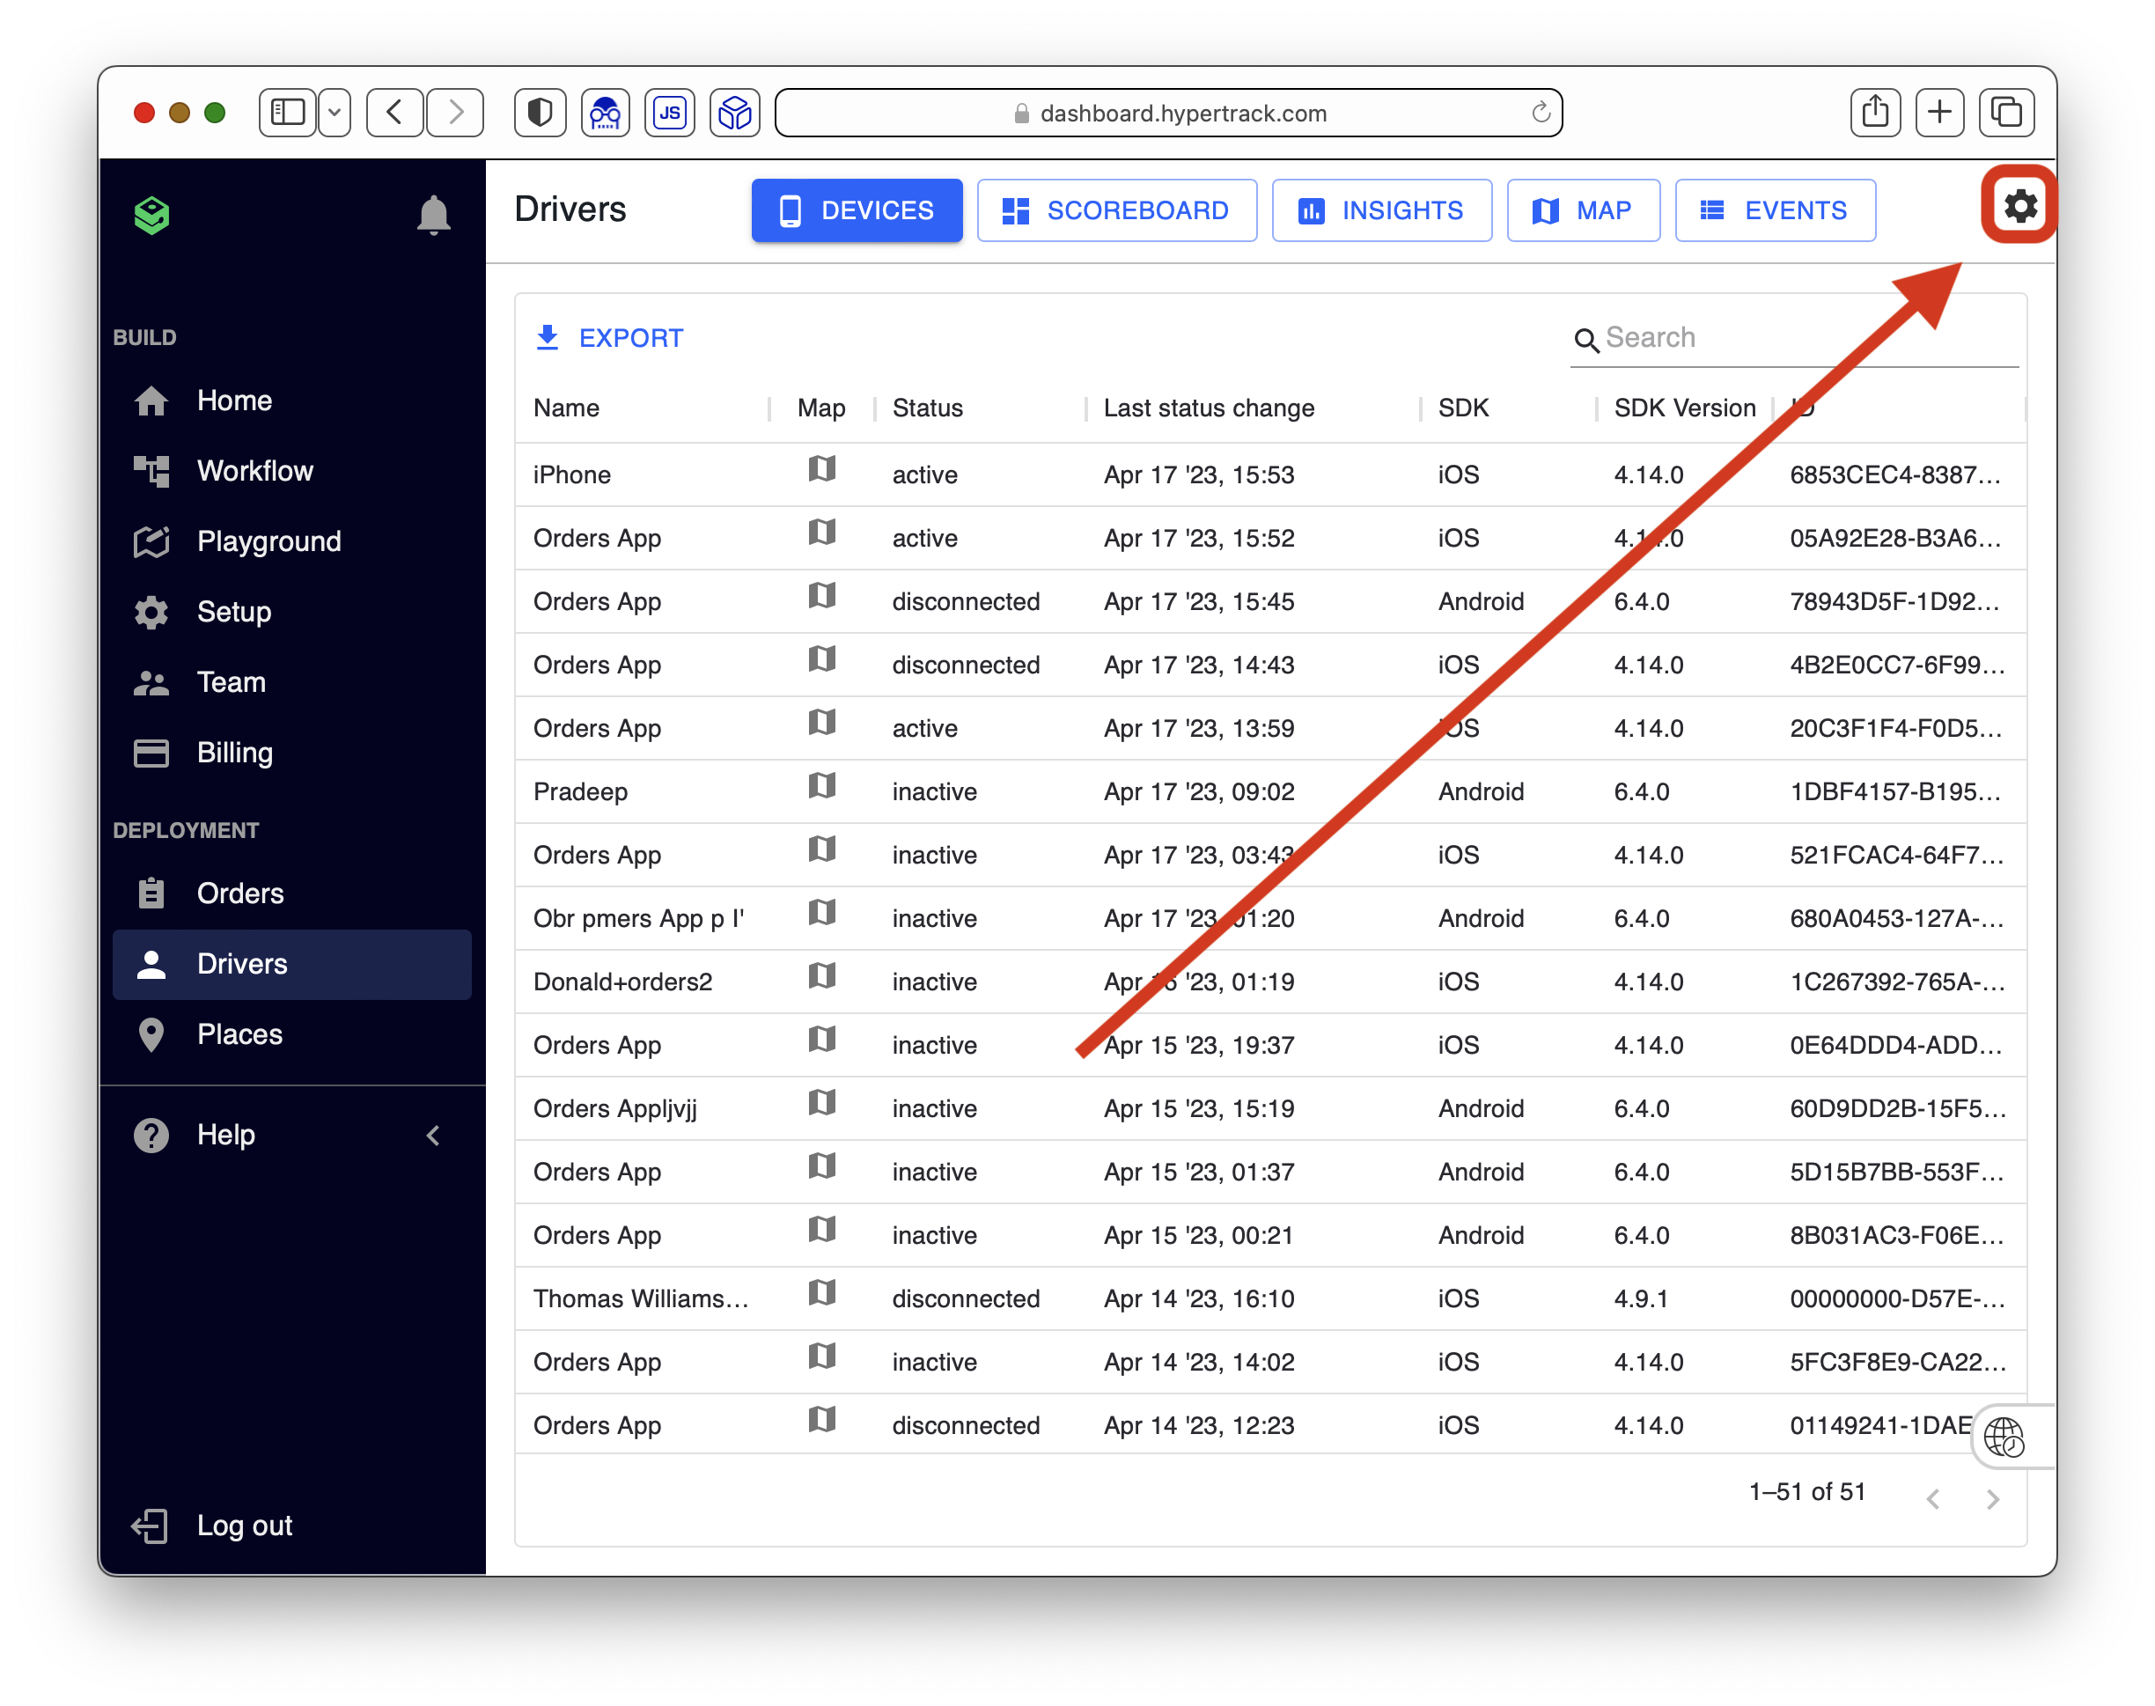Viewport: 2155px width, 1706px height.
Task: Select the iPhone device name
Action: 571,474
